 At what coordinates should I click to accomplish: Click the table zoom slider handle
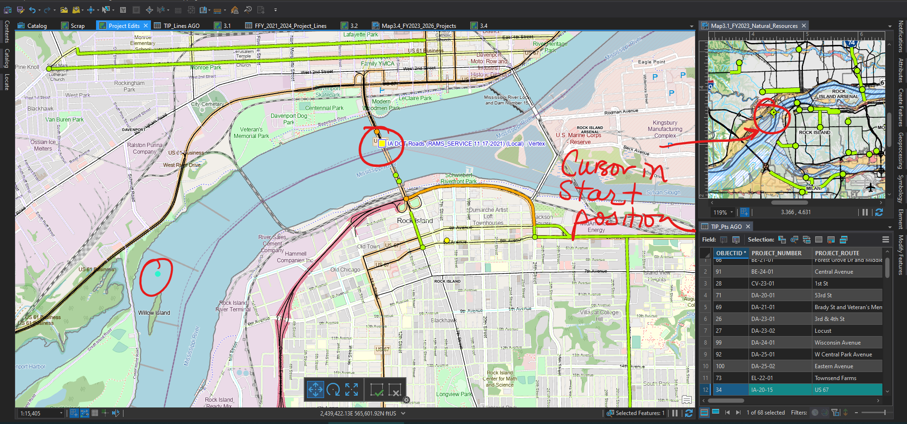pyautogui.click(x=884, y=413)
